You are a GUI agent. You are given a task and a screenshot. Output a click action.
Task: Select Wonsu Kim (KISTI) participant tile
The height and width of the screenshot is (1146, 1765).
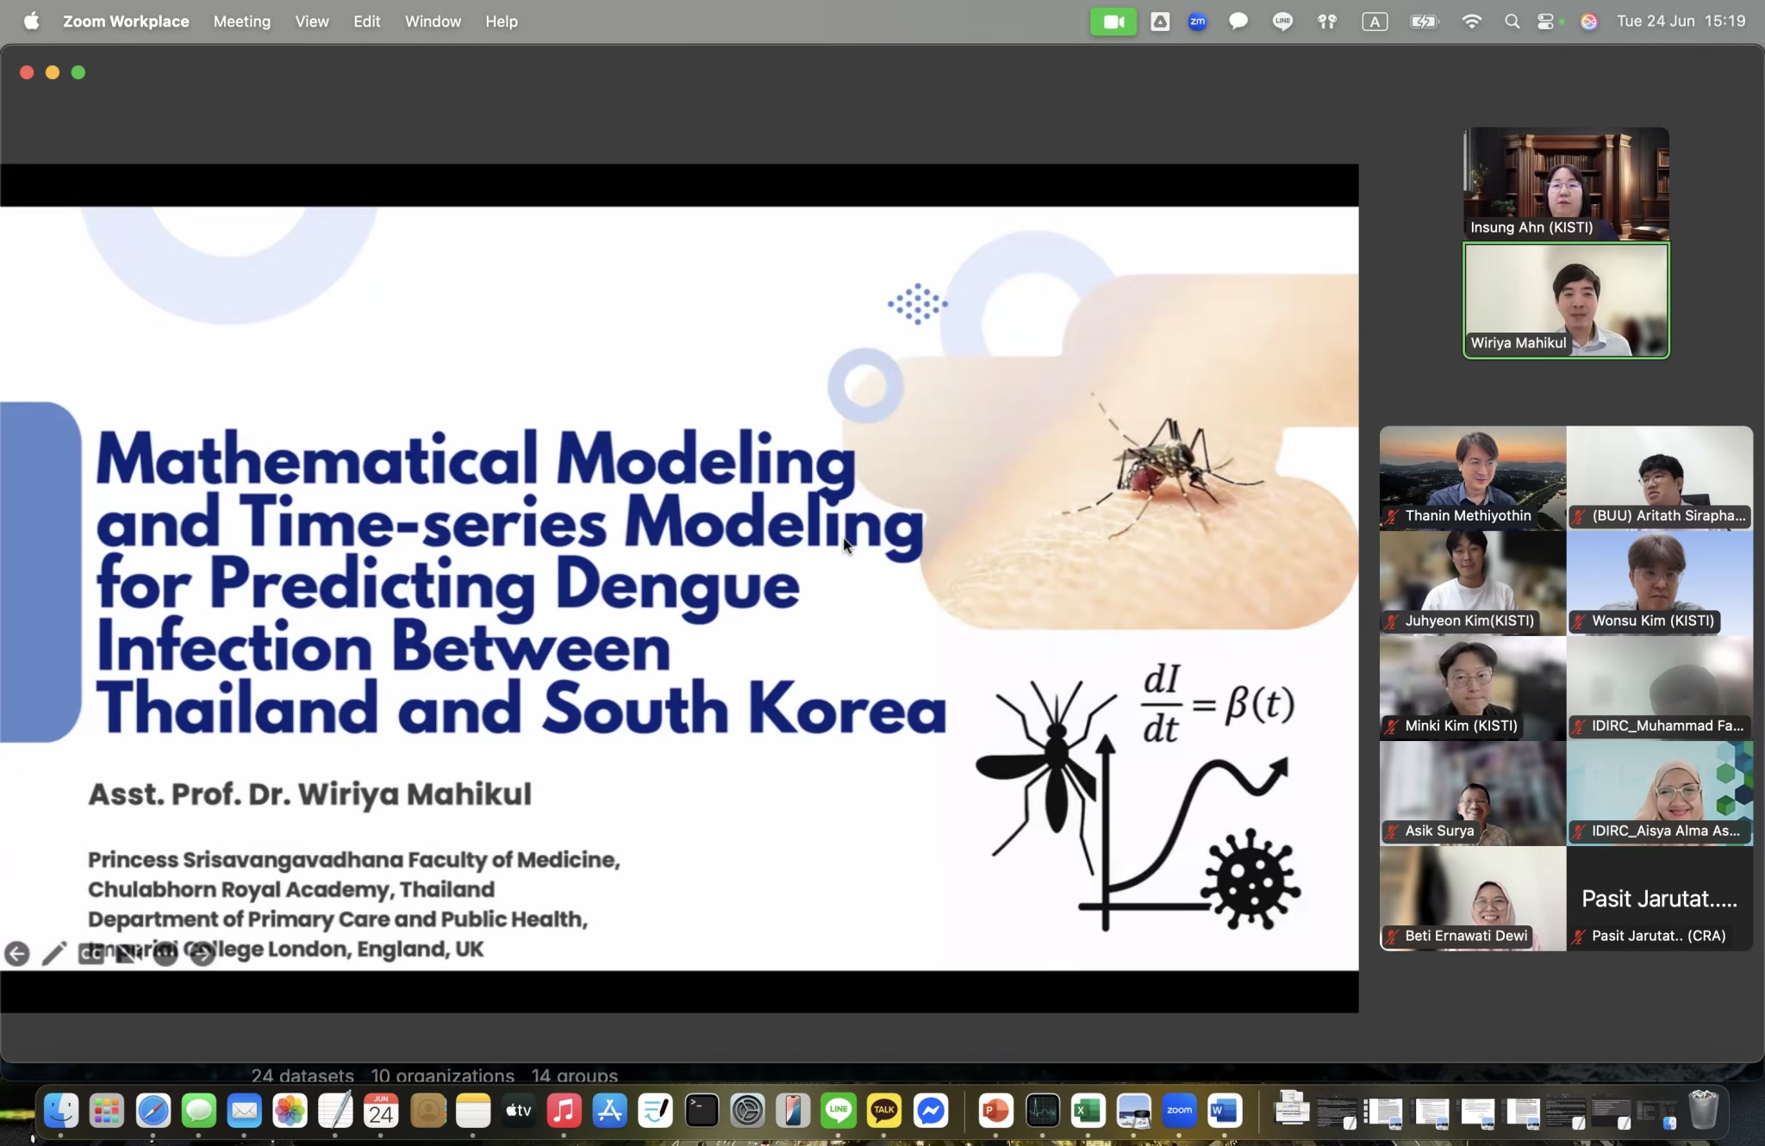(1660, 582)
